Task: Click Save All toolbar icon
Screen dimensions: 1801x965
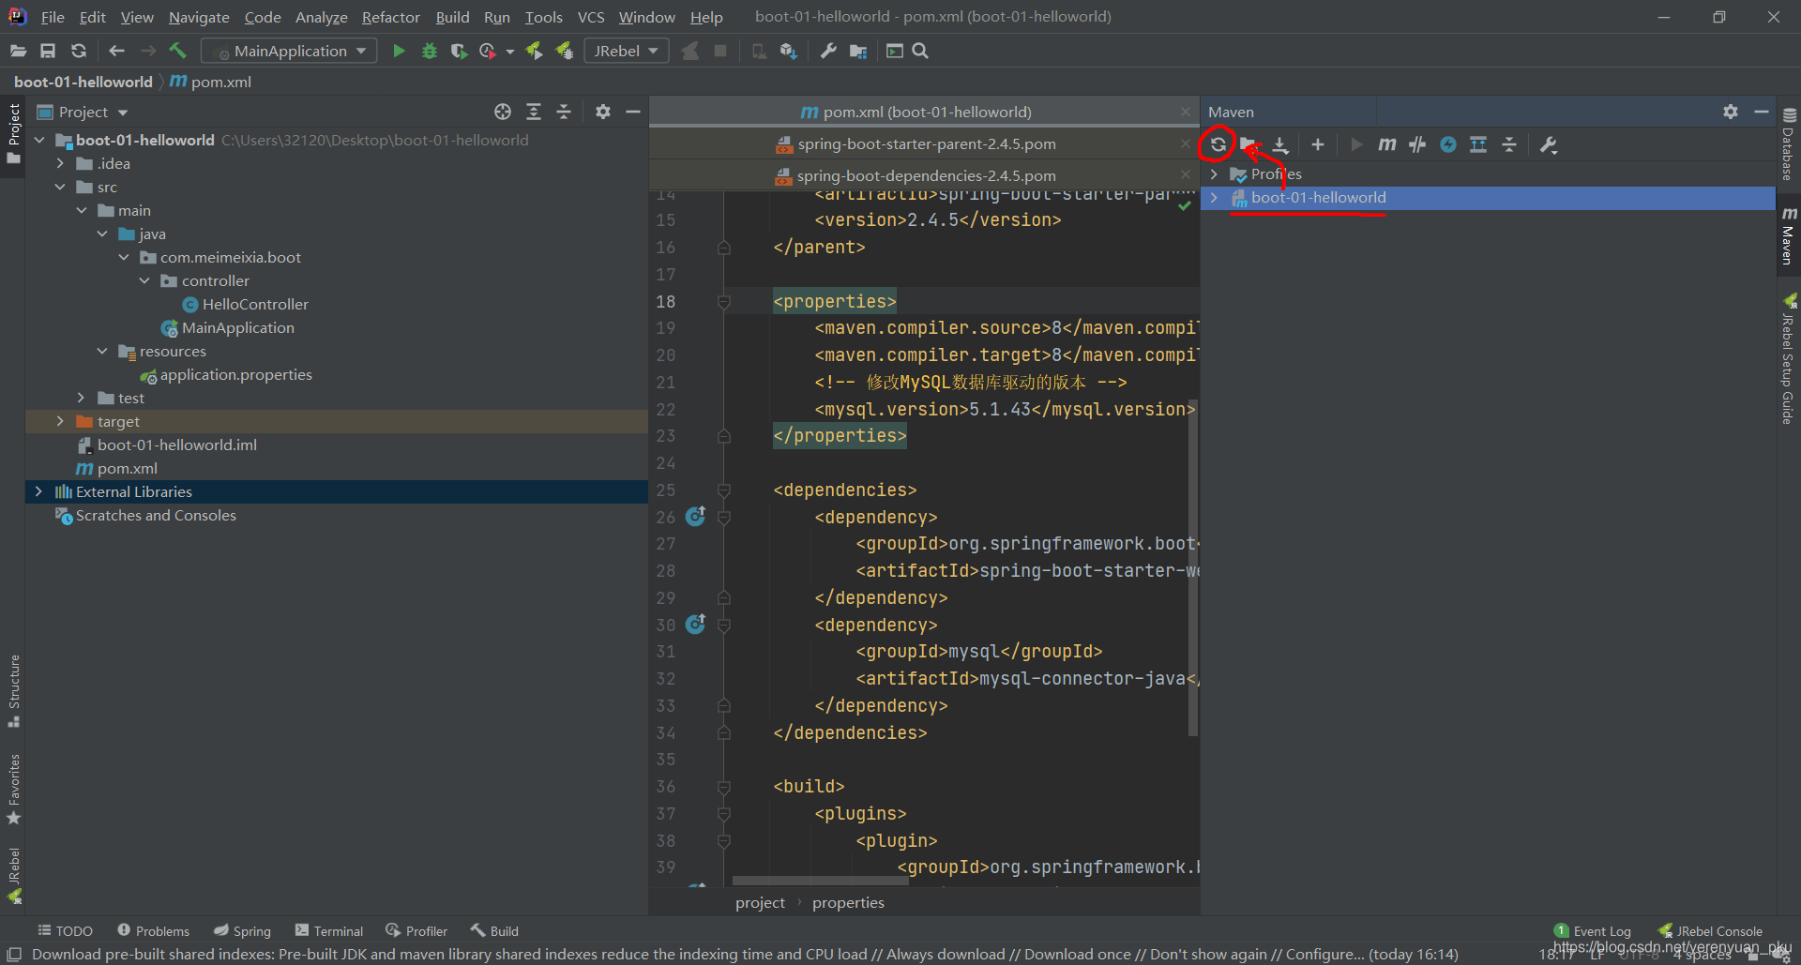Action: click(48, 51)
